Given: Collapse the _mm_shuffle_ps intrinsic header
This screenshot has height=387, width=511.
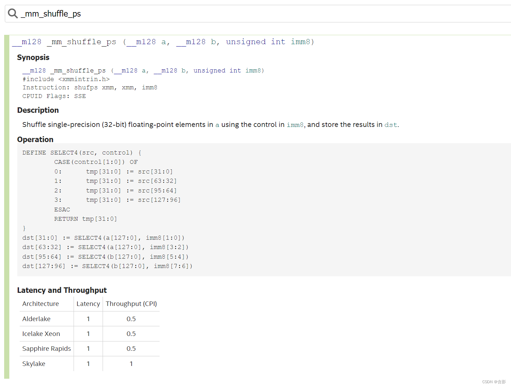Looking at the screenshot, I should click(163, 42).
